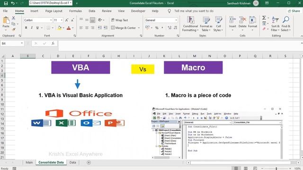
Task: Click the Copy icon in Clipboard group
Action: (14, 24)
